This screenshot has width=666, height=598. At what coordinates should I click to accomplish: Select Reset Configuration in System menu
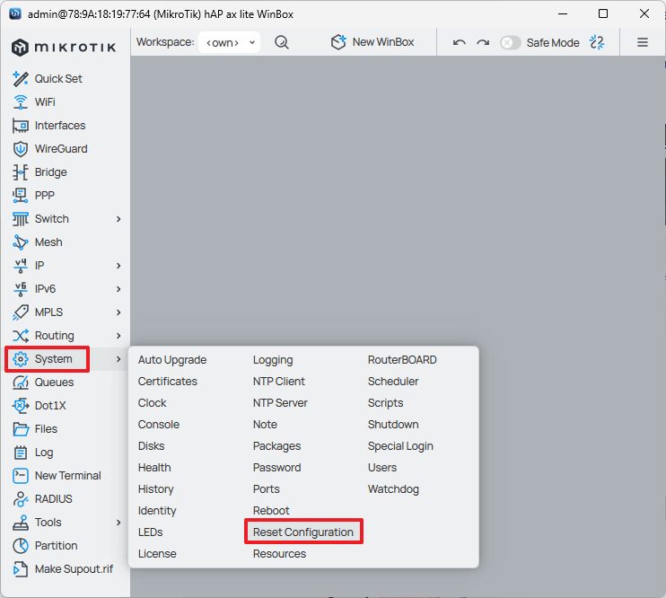(303, 532)
